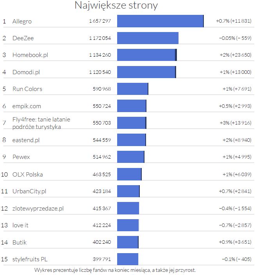Open the Pewex page entry
Screen dimensions: 255x275
click(x=21, y=157)
